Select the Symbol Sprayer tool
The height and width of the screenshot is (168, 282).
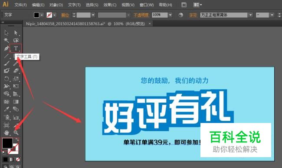tap(7, 117)
